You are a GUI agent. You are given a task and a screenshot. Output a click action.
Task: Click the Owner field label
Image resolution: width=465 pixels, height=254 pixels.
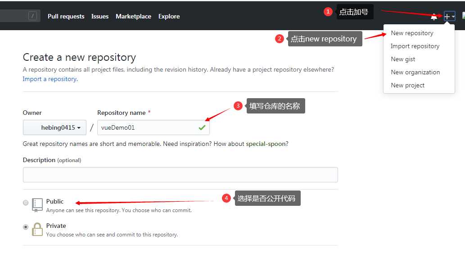(32, 113)
